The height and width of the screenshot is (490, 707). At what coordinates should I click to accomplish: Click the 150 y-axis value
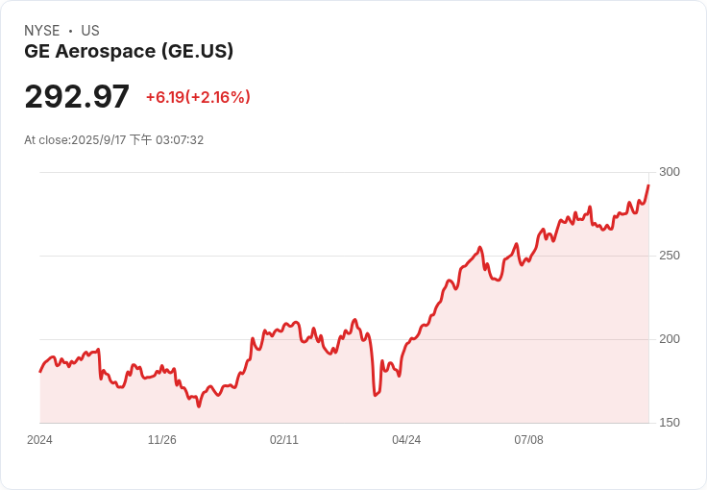click(670, 423)
